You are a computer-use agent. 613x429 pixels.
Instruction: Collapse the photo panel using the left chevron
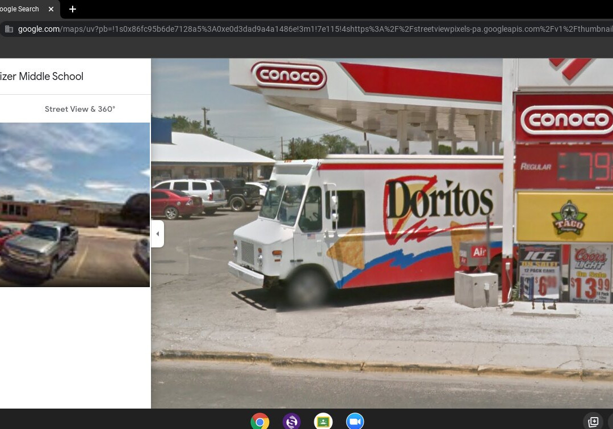click(x=157, y=233)
